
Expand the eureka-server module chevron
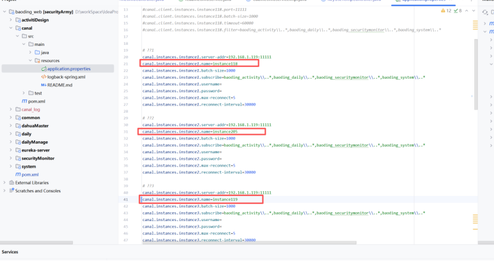pyautogui.click(x=11, y=150)
